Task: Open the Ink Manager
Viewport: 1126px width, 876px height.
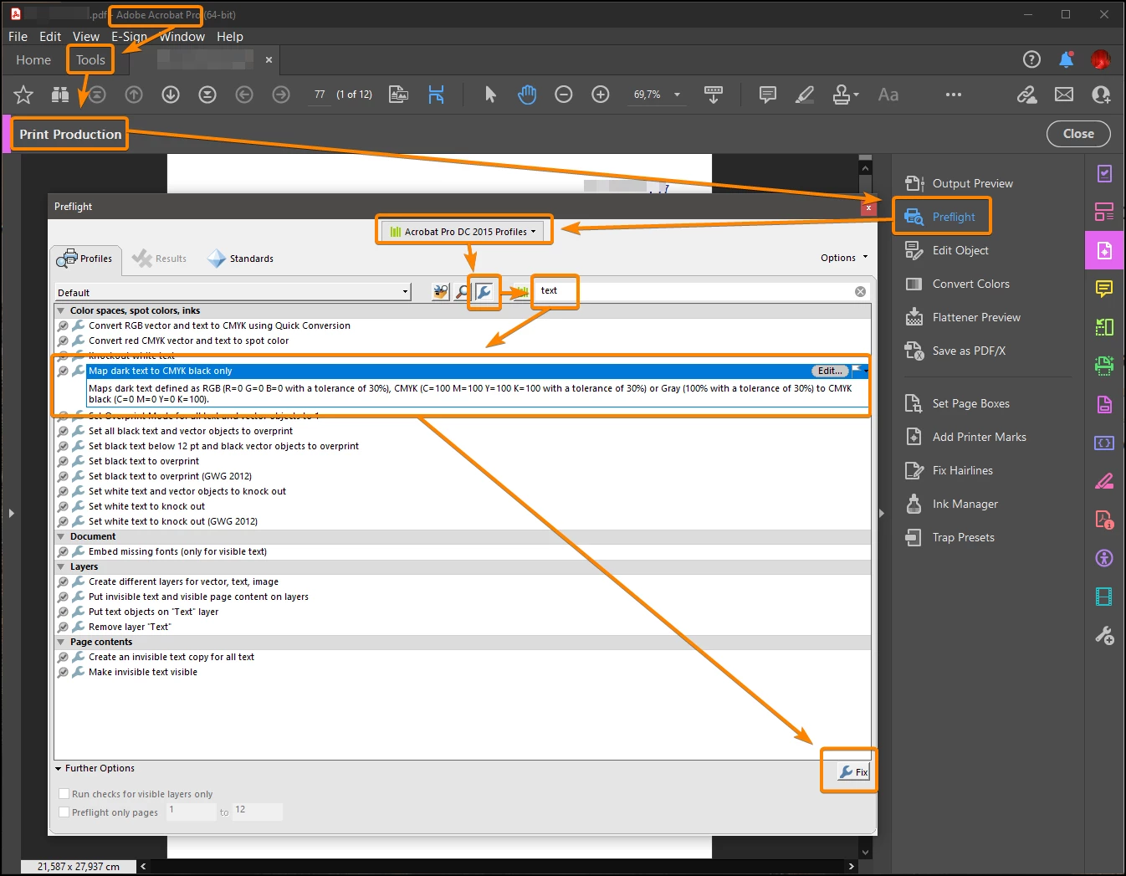Action: click(952, 504)
